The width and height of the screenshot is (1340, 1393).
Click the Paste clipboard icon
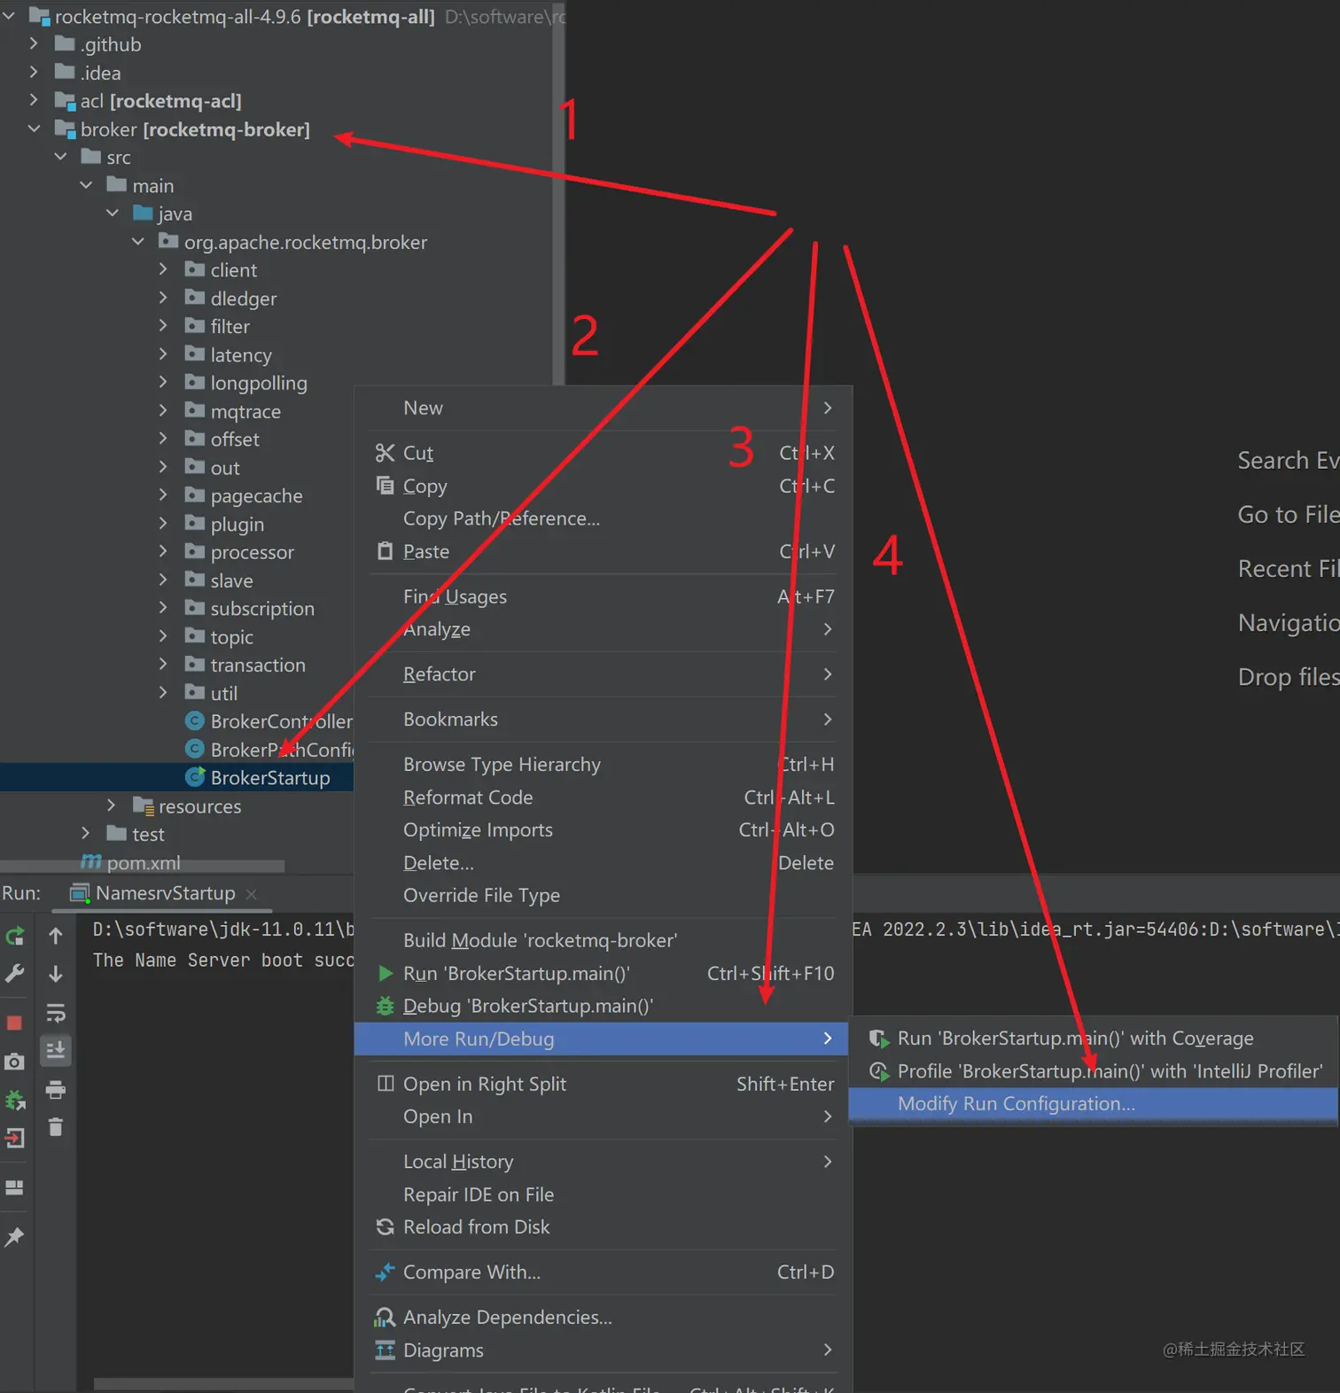pos(385,551)
